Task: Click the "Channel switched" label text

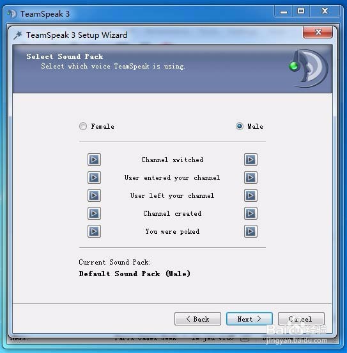Action: [173, 160]
